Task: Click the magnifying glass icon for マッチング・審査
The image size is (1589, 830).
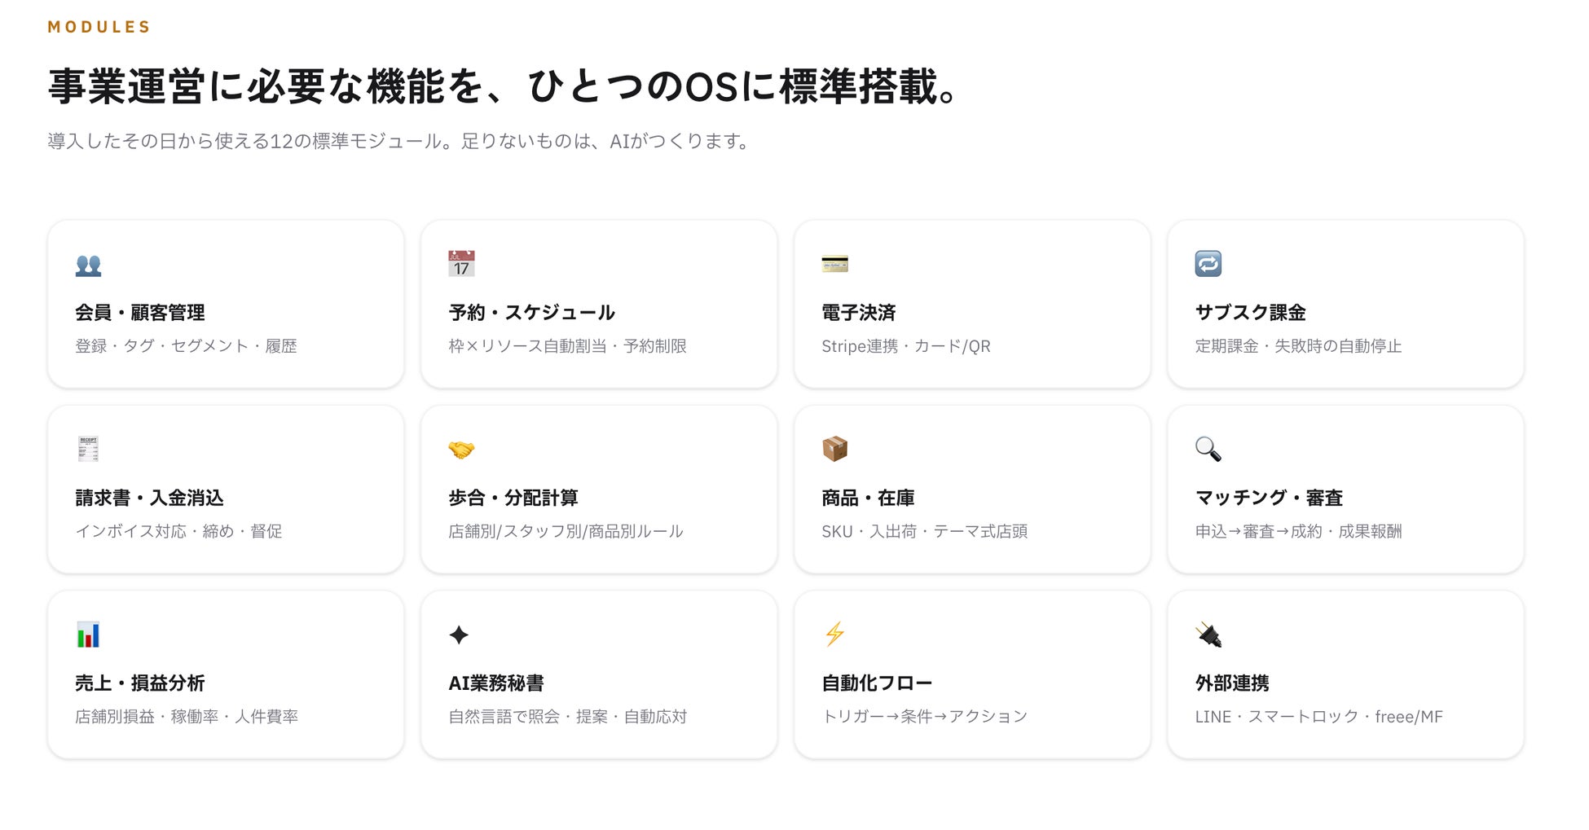Action: click(1208, 449)
